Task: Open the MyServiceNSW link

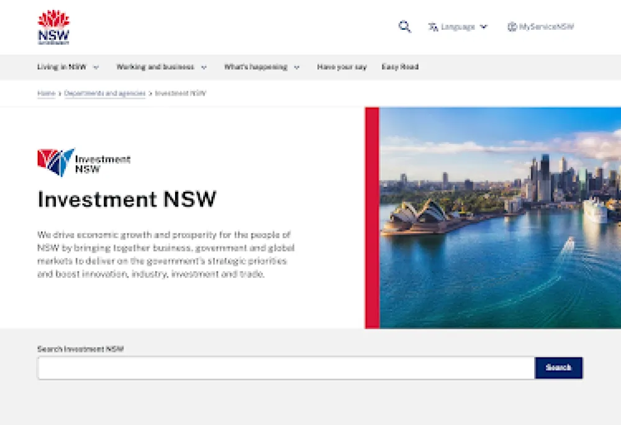Action: [546, 27]
